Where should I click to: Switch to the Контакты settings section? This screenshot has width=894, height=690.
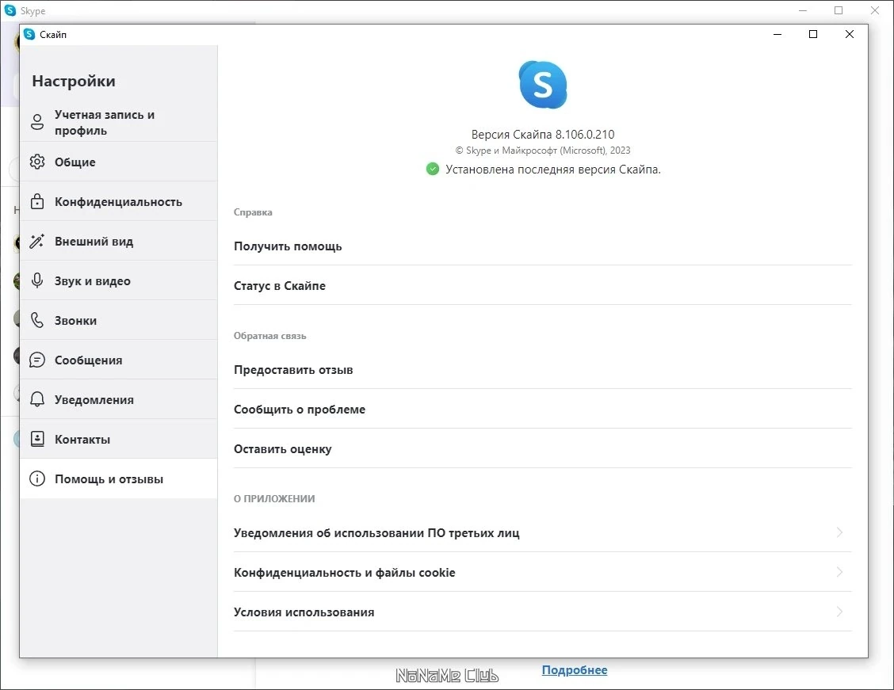(119, 440)
